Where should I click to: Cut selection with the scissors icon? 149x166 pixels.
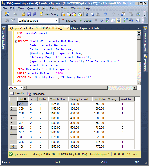click(x=87, y=14)
